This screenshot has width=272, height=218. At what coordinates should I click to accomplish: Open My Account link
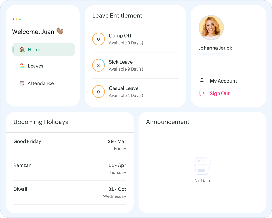click(x=223, y=81)
